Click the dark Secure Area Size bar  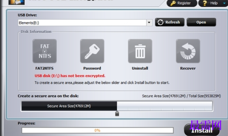pos(69,106)
